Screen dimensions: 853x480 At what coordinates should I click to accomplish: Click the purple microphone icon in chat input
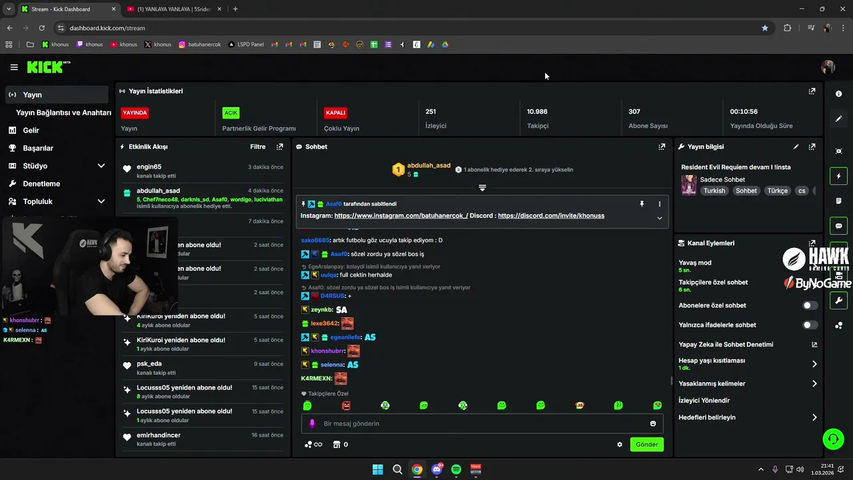click(312, 423)
